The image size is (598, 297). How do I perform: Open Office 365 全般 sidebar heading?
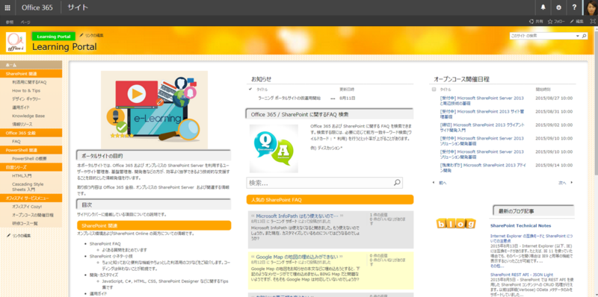click(x=21, y=133)
